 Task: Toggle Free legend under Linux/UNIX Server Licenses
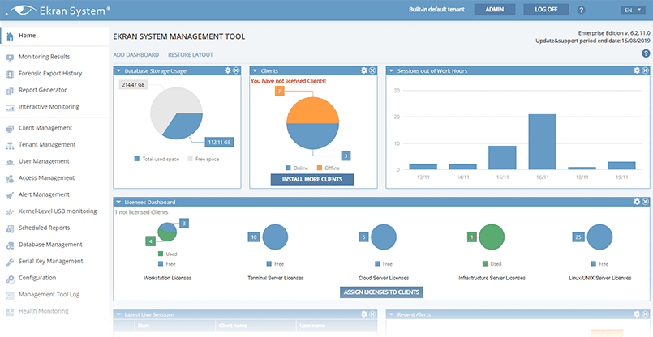pos(600,264)
